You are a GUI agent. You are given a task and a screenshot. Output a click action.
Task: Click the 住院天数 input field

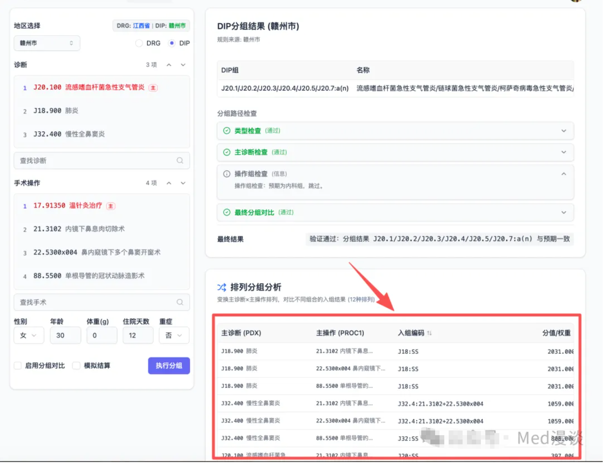pos(138,335)
